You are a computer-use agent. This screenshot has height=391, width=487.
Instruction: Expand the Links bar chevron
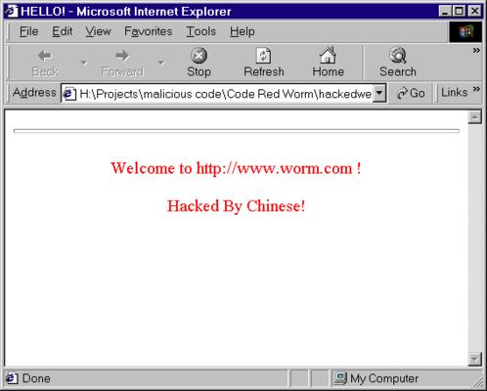(x=476, y=89)
